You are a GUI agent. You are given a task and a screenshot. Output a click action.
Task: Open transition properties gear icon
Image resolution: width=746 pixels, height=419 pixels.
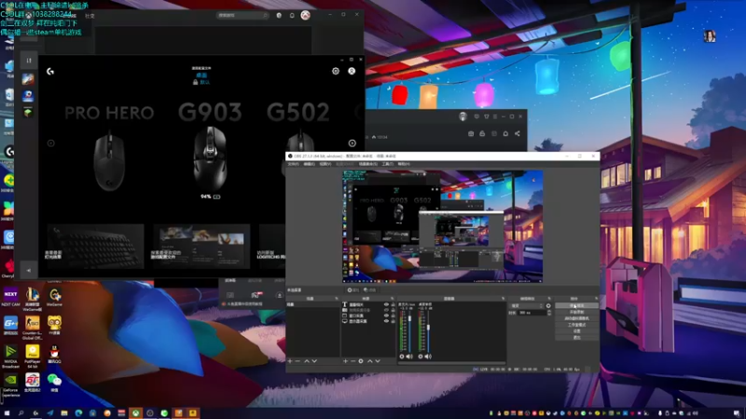tap(548, 305)
